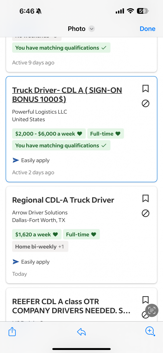This screenshot has width=163, height=353.
Task: Bookmark the Powerful Logistics truck driver job
Action: click(x=146, y=89)
